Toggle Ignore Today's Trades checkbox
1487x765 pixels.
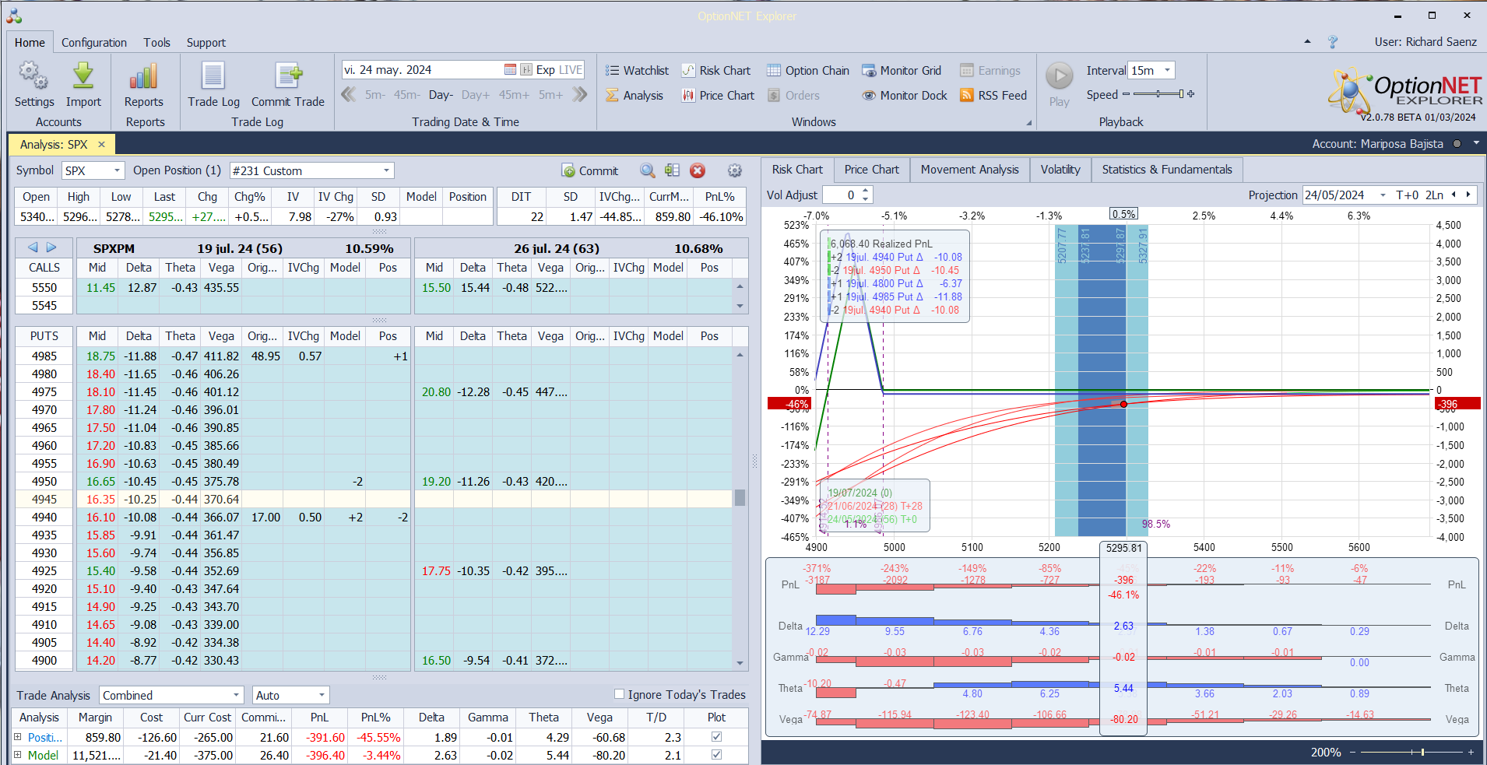[620, 694]
